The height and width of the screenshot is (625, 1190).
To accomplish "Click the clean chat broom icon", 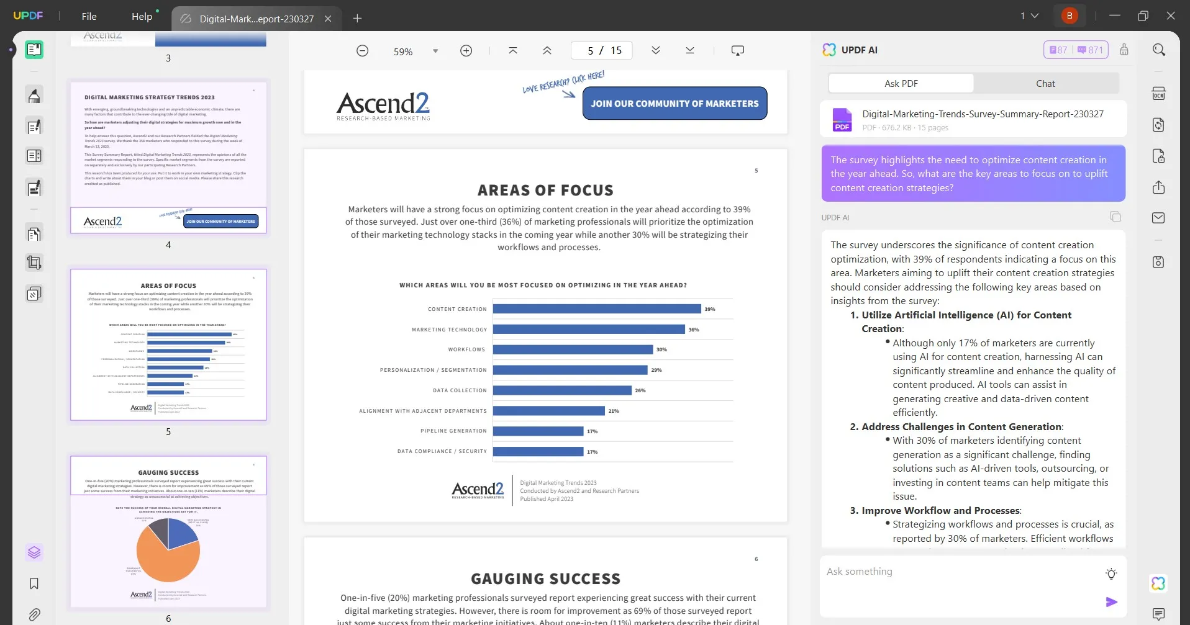I will point(1124,50).
